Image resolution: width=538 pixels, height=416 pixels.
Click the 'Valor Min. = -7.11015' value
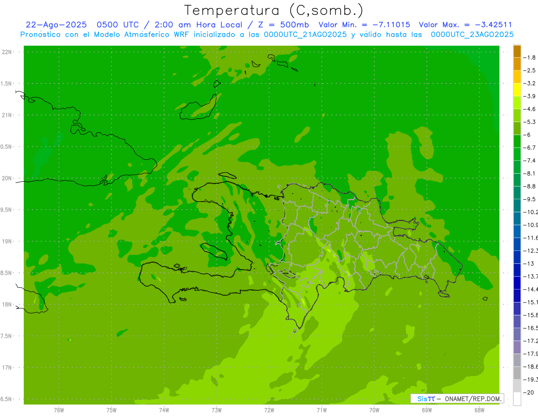pyautogui.click(x=364, y=25)
